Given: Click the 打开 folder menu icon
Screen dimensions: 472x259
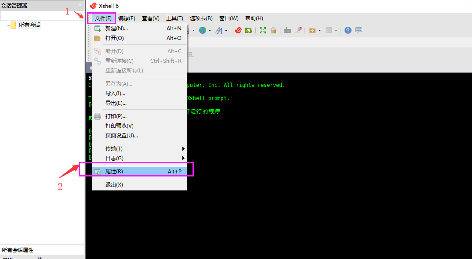Looking at the screenshot, I should pos(97,38).
